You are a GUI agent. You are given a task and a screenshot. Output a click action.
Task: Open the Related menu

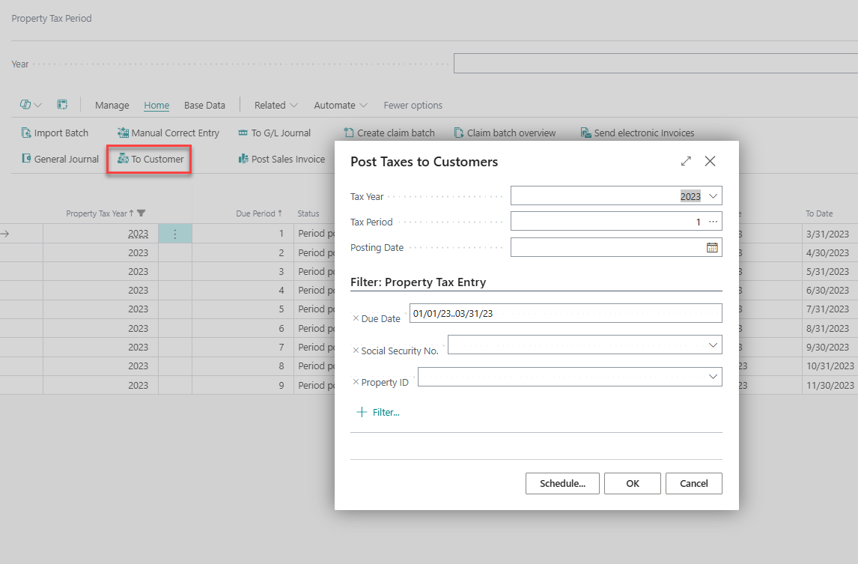point(276,105)
